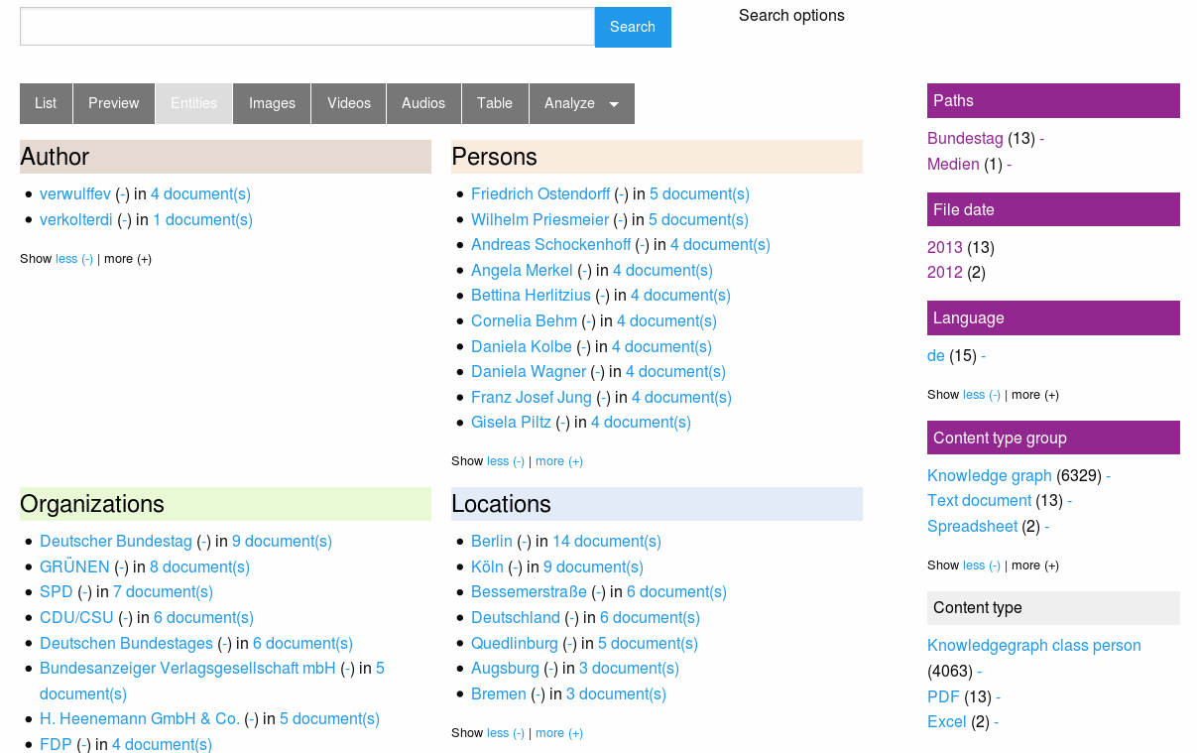
Task: Filter by organization GRÜNEN
Action: (74, 566)
